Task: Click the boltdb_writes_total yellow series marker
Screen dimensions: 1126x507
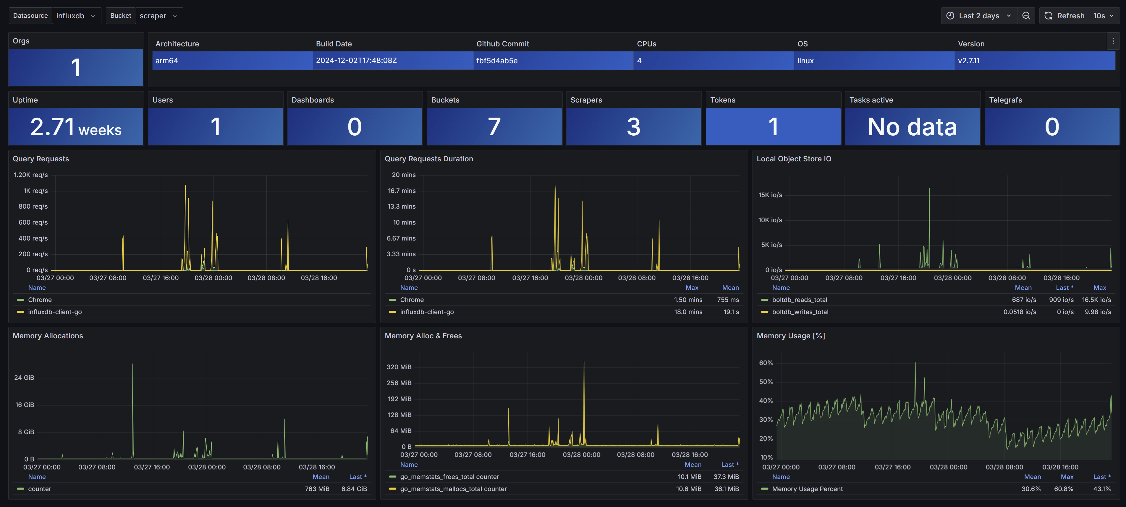Action: (x=764, y=312)
